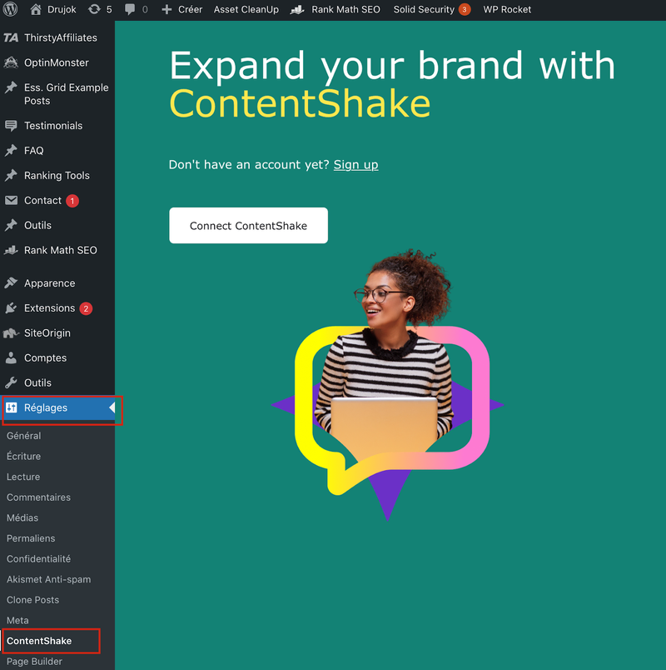Click the home icon next to Drujok
Viewport: 666px width, 670px height.
36,9
